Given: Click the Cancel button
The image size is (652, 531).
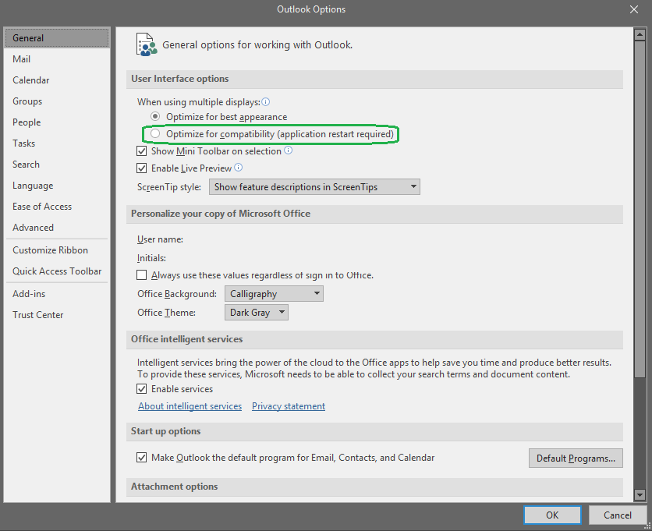Looking at the screenshot, I should click(x=618, y=515).
